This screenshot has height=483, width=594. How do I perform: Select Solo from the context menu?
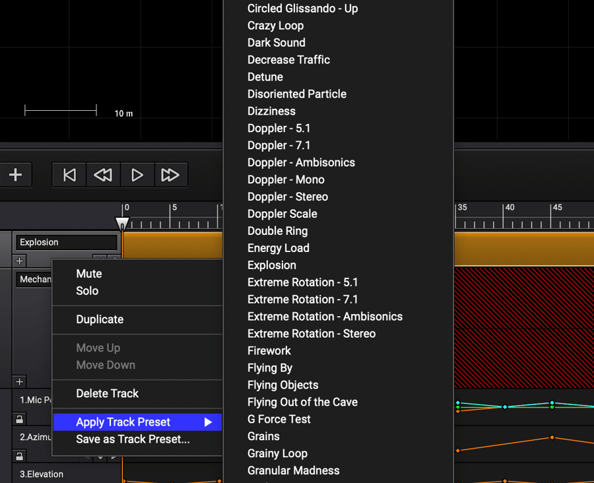tap(88, 290)
